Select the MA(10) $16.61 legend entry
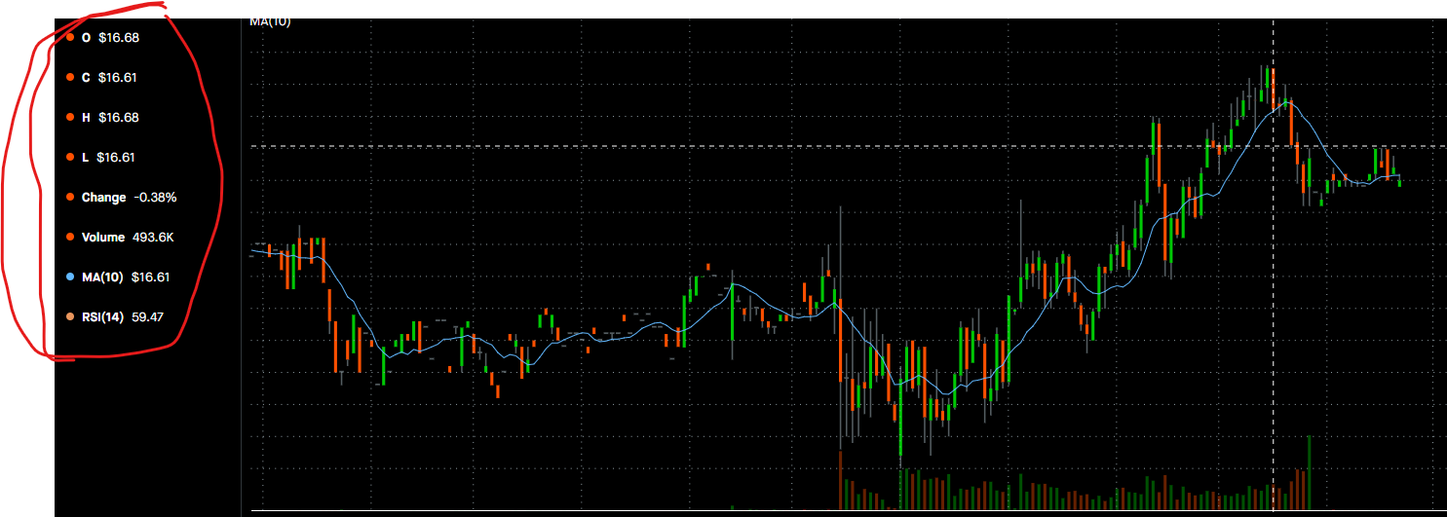The image size is (1447, 517). [x=118, y=277]
